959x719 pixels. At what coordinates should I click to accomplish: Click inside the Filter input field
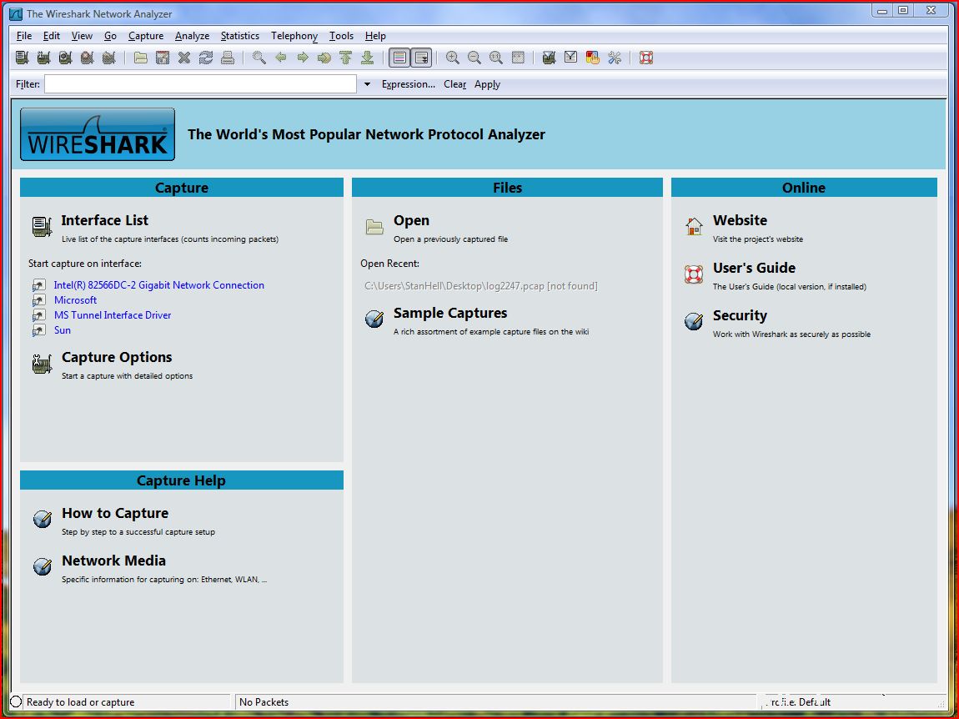tap(201, 84)
